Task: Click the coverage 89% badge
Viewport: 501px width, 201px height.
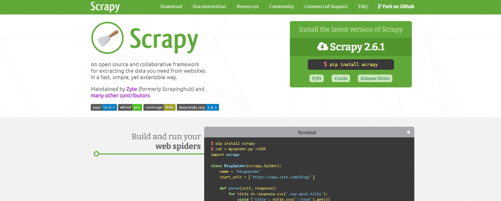Action: tap(159, 107)
